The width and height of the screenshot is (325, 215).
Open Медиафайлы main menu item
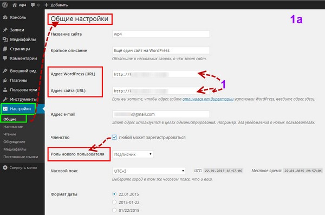point(23,40)
